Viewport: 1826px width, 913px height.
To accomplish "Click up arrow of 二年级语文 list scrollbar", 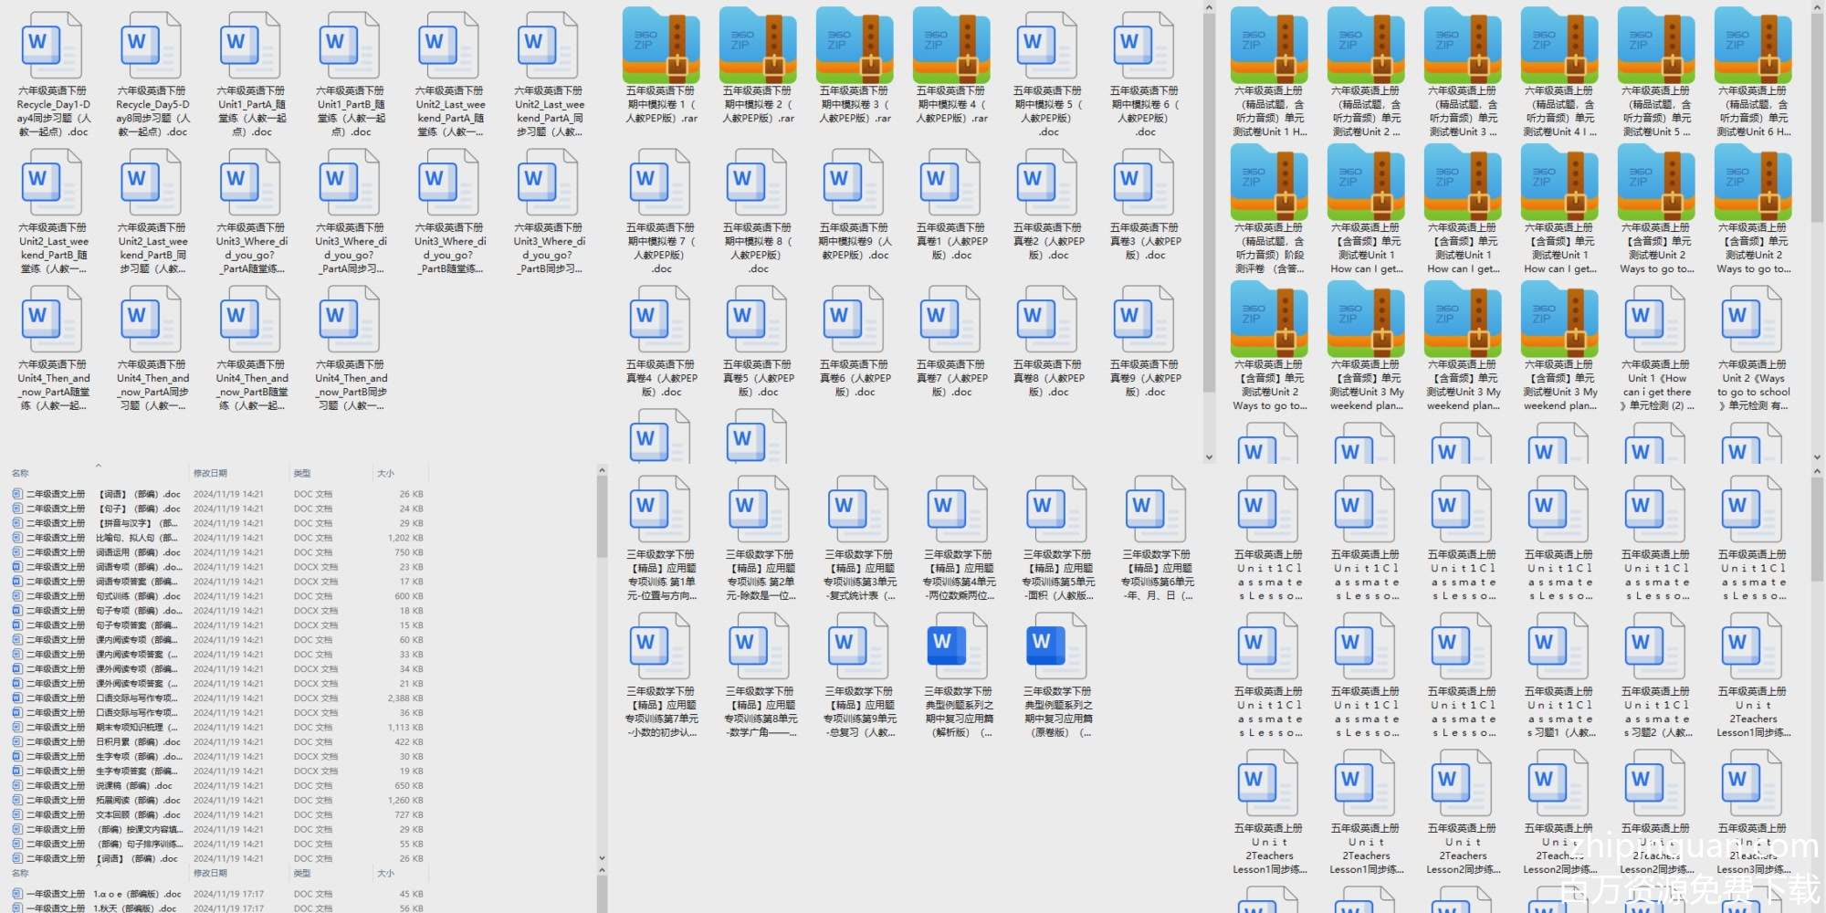I will click(x=602, y=471).
